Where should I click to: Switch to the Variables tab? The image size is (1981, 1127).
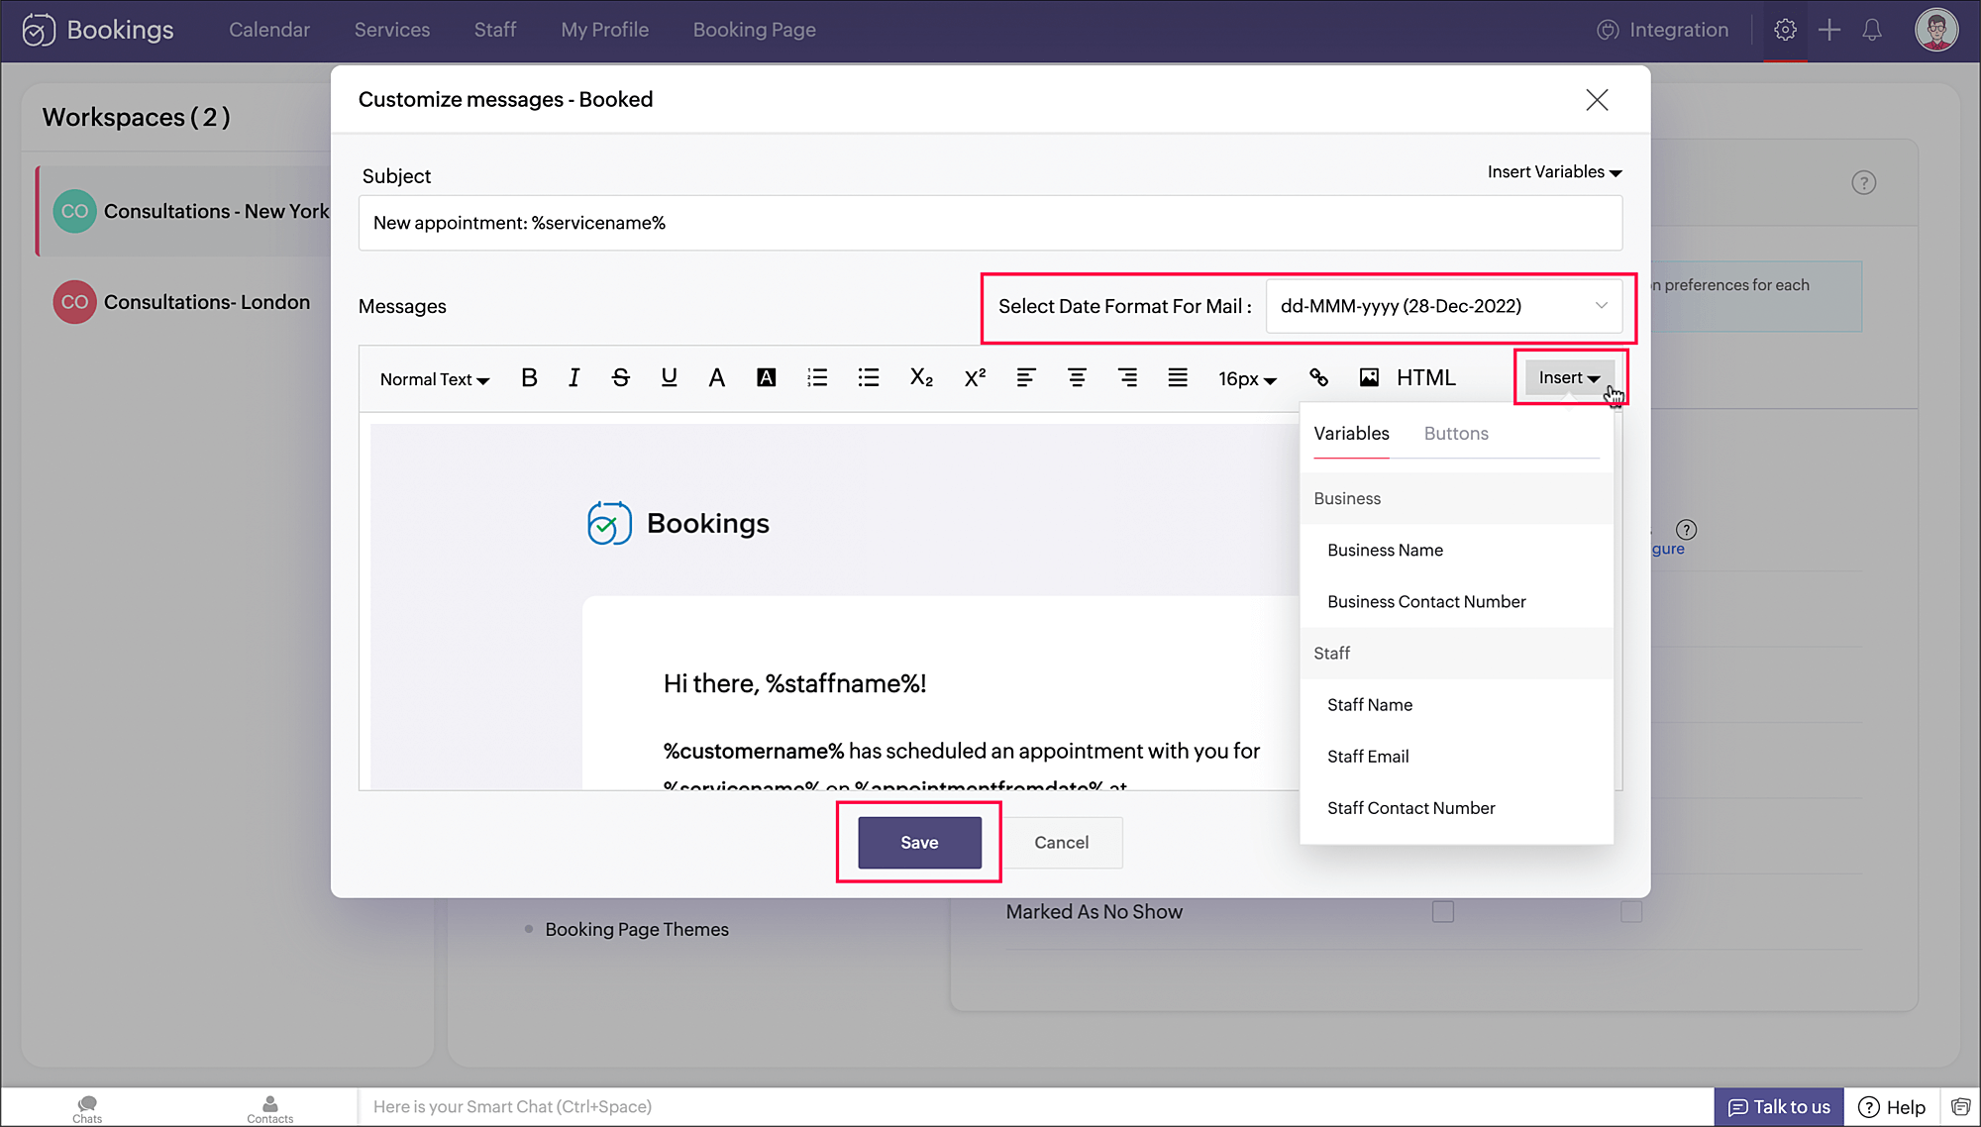click(1351, 434)
